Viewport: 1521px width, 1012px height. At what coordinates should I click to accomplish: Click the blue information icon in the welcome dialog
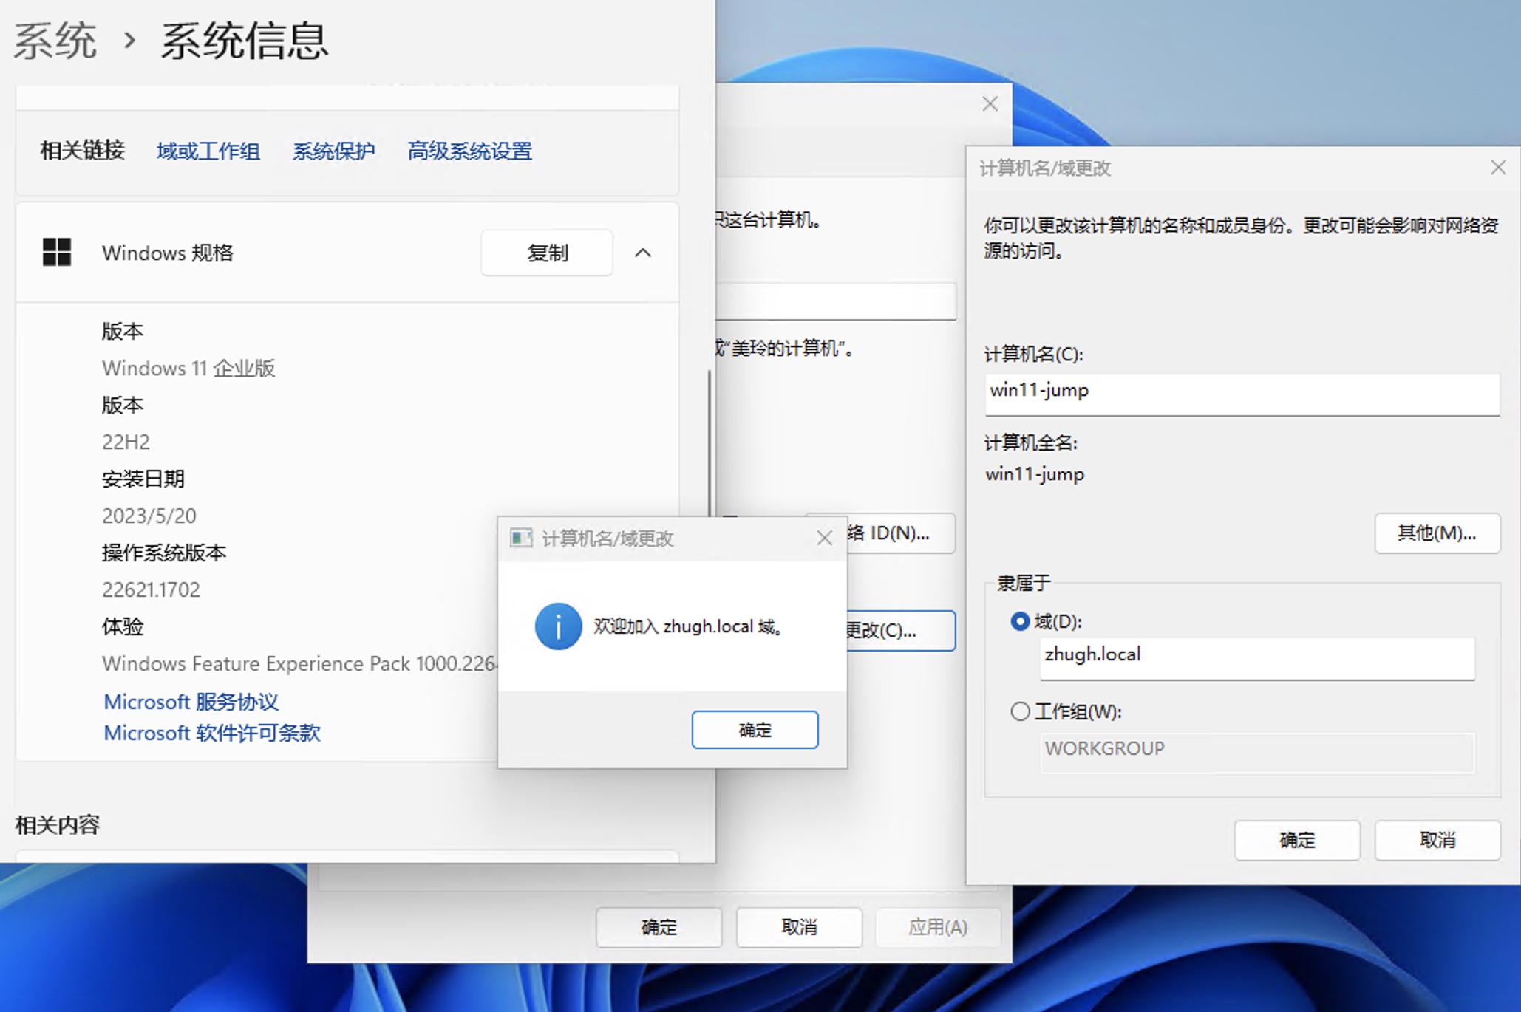coord(558,626)
